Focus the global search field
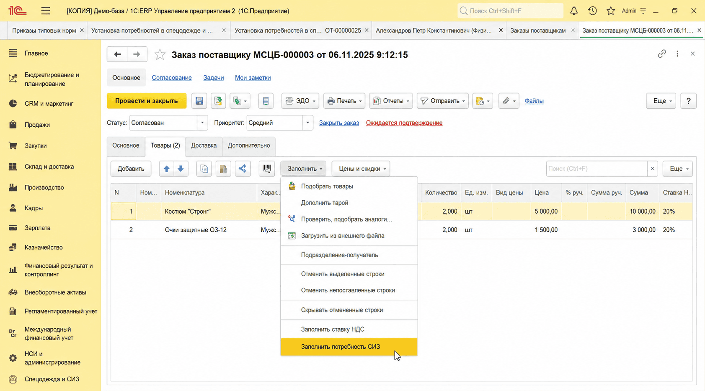The image size is (705, 391). coord(510,11)
